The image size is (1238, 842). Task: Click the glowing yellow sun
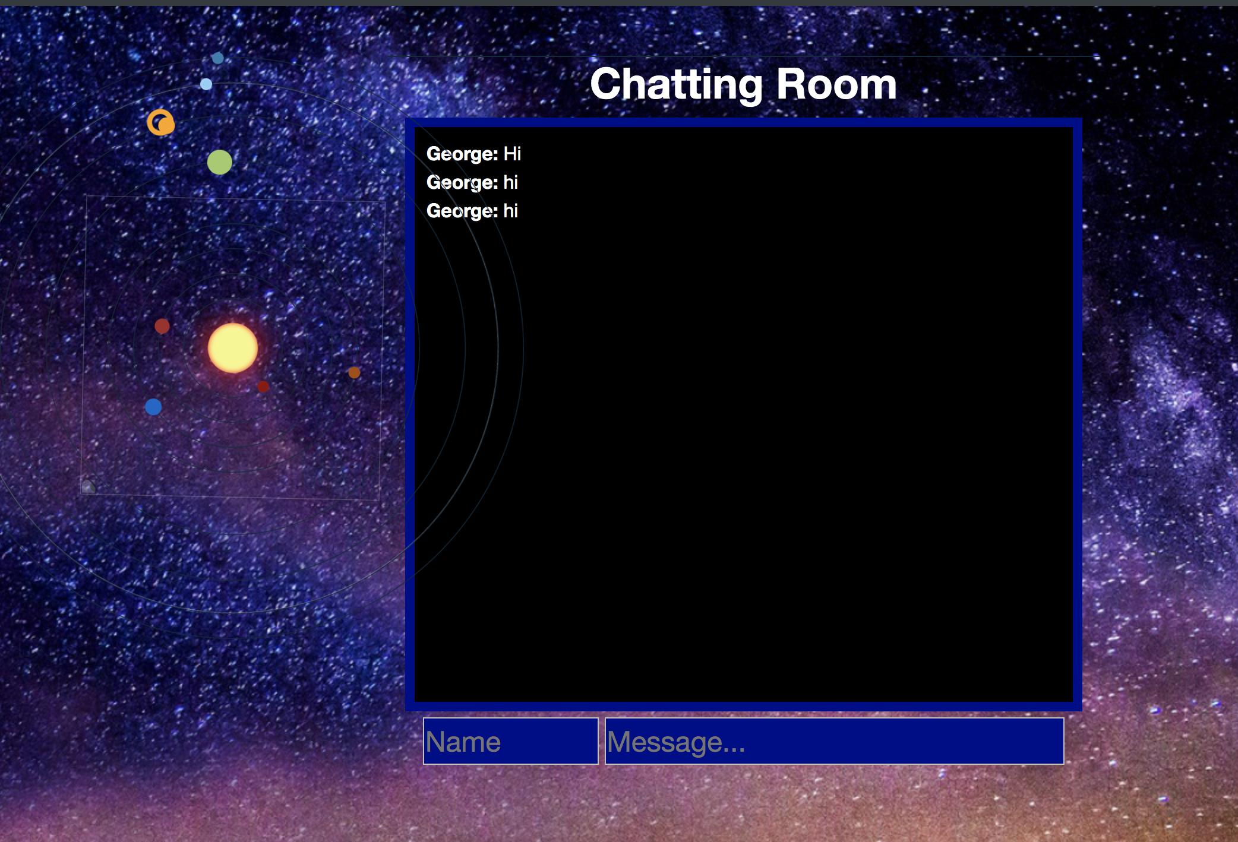pyautogui.click(x=233, y=348)
